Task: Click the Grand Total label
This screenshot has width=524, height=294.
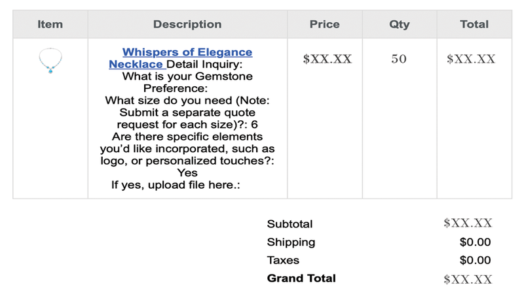Action: 301,278
